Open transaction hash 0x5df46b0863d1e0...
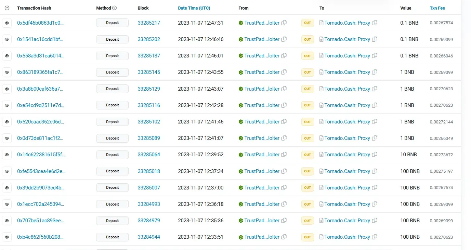Viewport: 471px width, 250px height. (40, 23)
